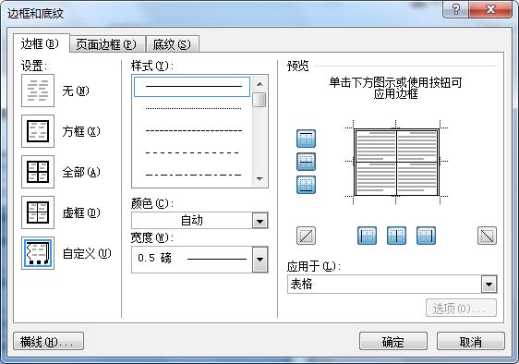Click the help question mark button
This screenshot has width=519, height=364.
click(456, 9)
